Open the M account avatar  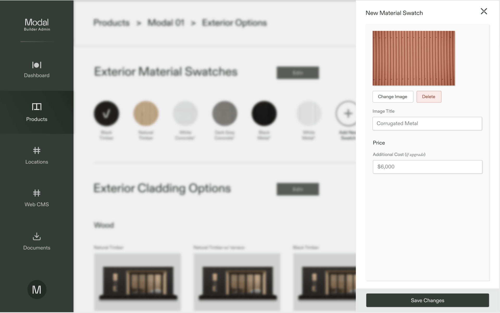point(36,289)
